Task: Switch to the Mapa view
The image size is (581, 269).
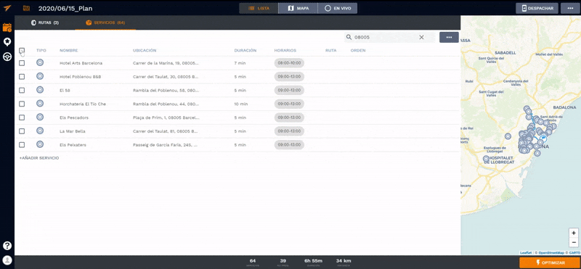Action: click(298, 8)
